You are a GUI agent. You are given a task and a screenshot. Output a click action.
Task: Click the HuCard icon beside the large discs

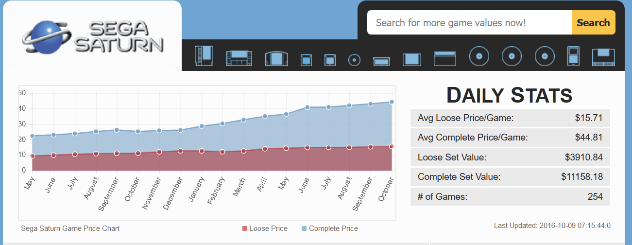point(573,56)
